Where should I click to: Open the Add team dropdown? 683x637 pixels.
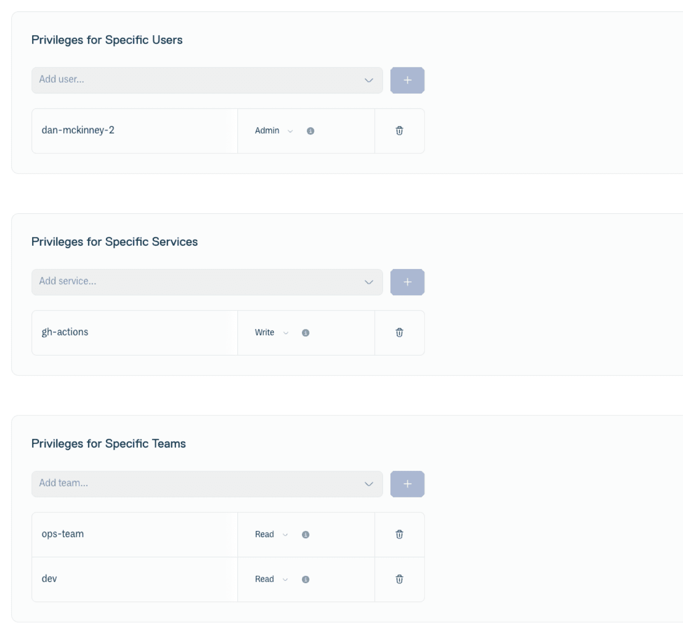click(207, 484)
